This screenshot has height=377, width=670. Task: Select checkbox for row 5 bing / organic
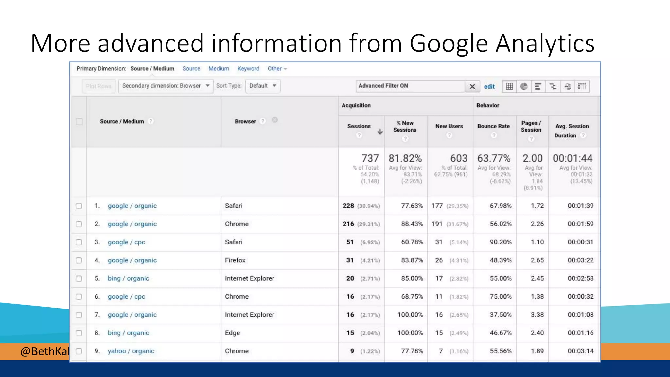[x=79, y=278]
